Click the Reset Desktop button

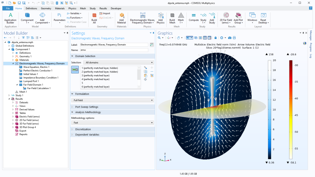pyautogui.click(x=263, y=18)
